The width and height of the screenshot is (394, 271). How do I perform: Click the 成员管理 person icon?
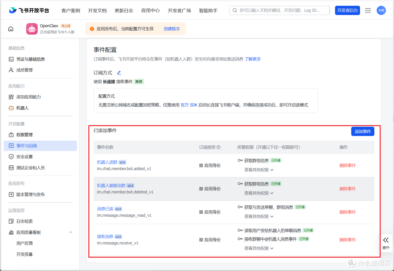11,70
